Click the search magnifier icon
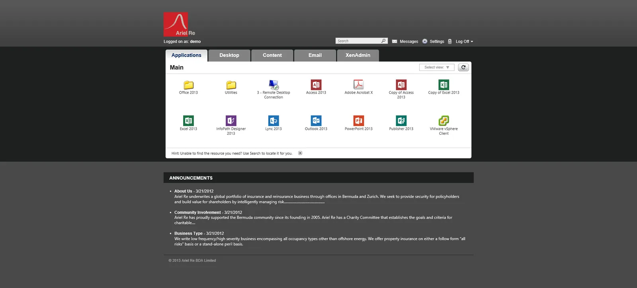 (x=383, y=41)
